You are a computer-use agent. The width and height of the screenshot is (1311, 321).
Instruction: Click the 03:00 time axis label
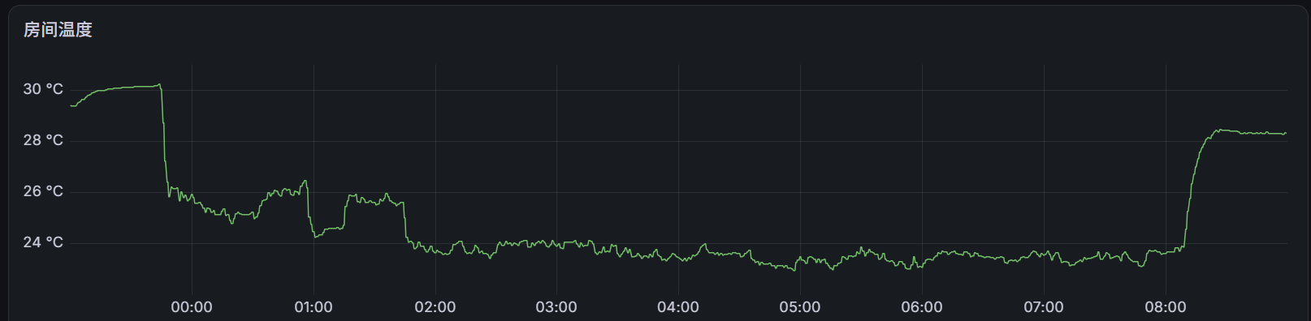click(556, 307)
